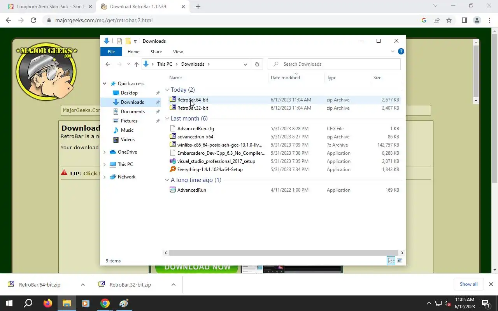Open options for RetroBar.64-bit.zip download
Viewport: 498px width, 311px height.
(x=83, y=285)
